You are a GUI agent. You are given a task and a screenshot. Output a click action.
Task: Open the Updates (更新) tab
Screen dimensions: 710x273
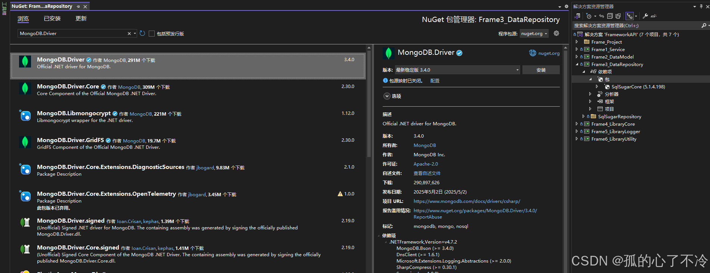(81, 19)
